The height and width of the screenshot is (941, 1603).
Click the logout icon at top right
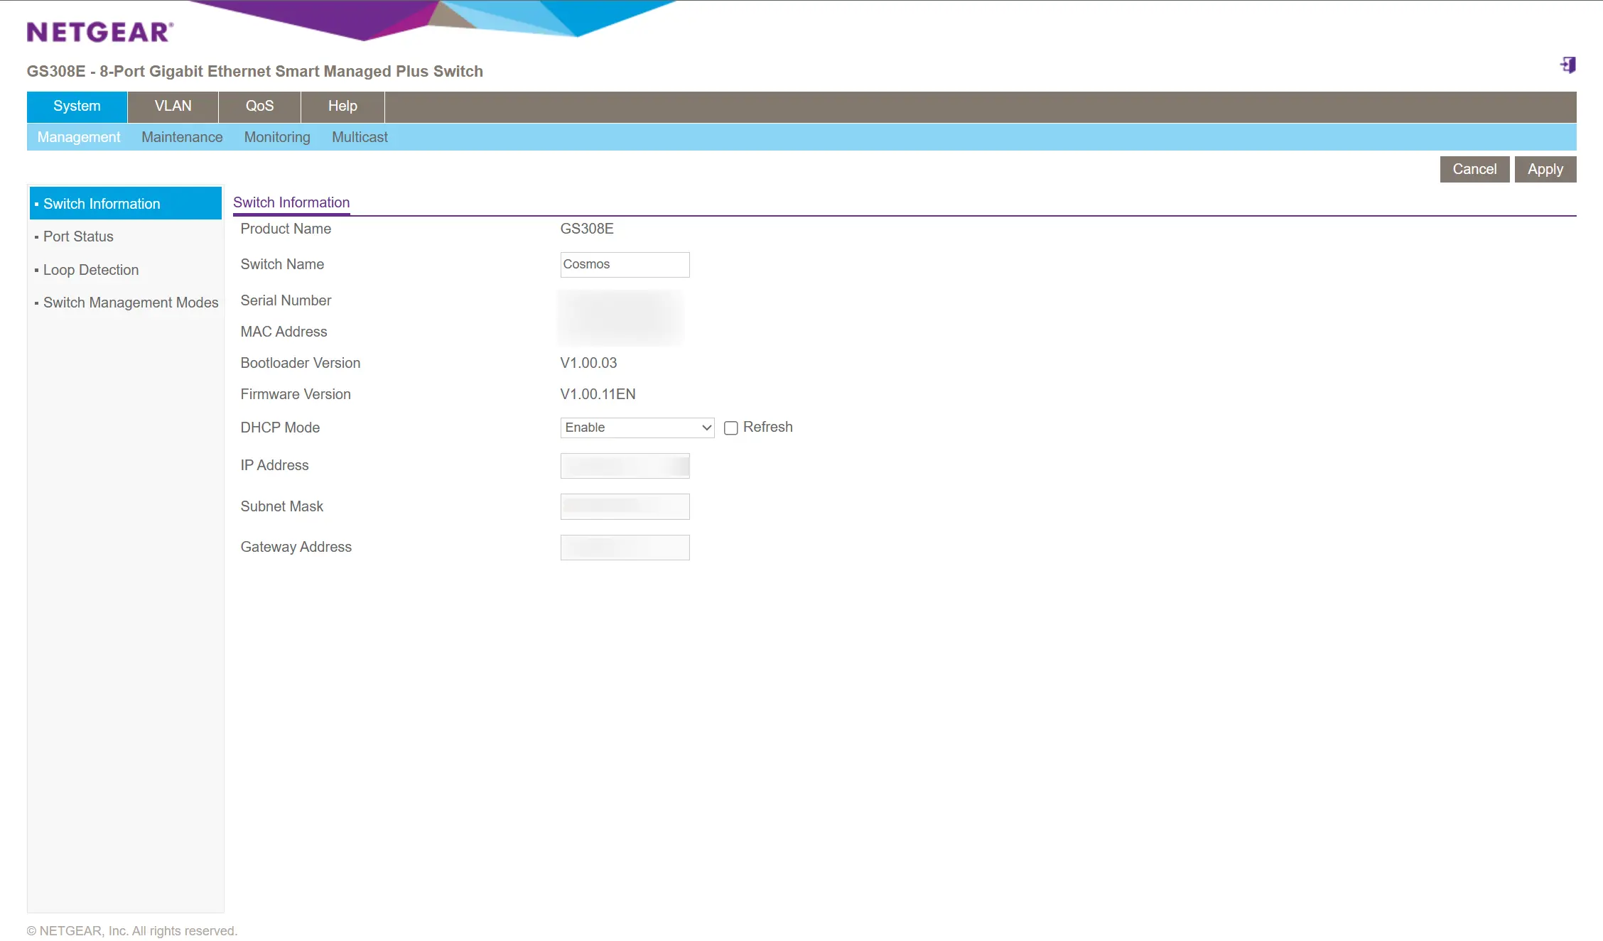click(x=1568, y=65)
